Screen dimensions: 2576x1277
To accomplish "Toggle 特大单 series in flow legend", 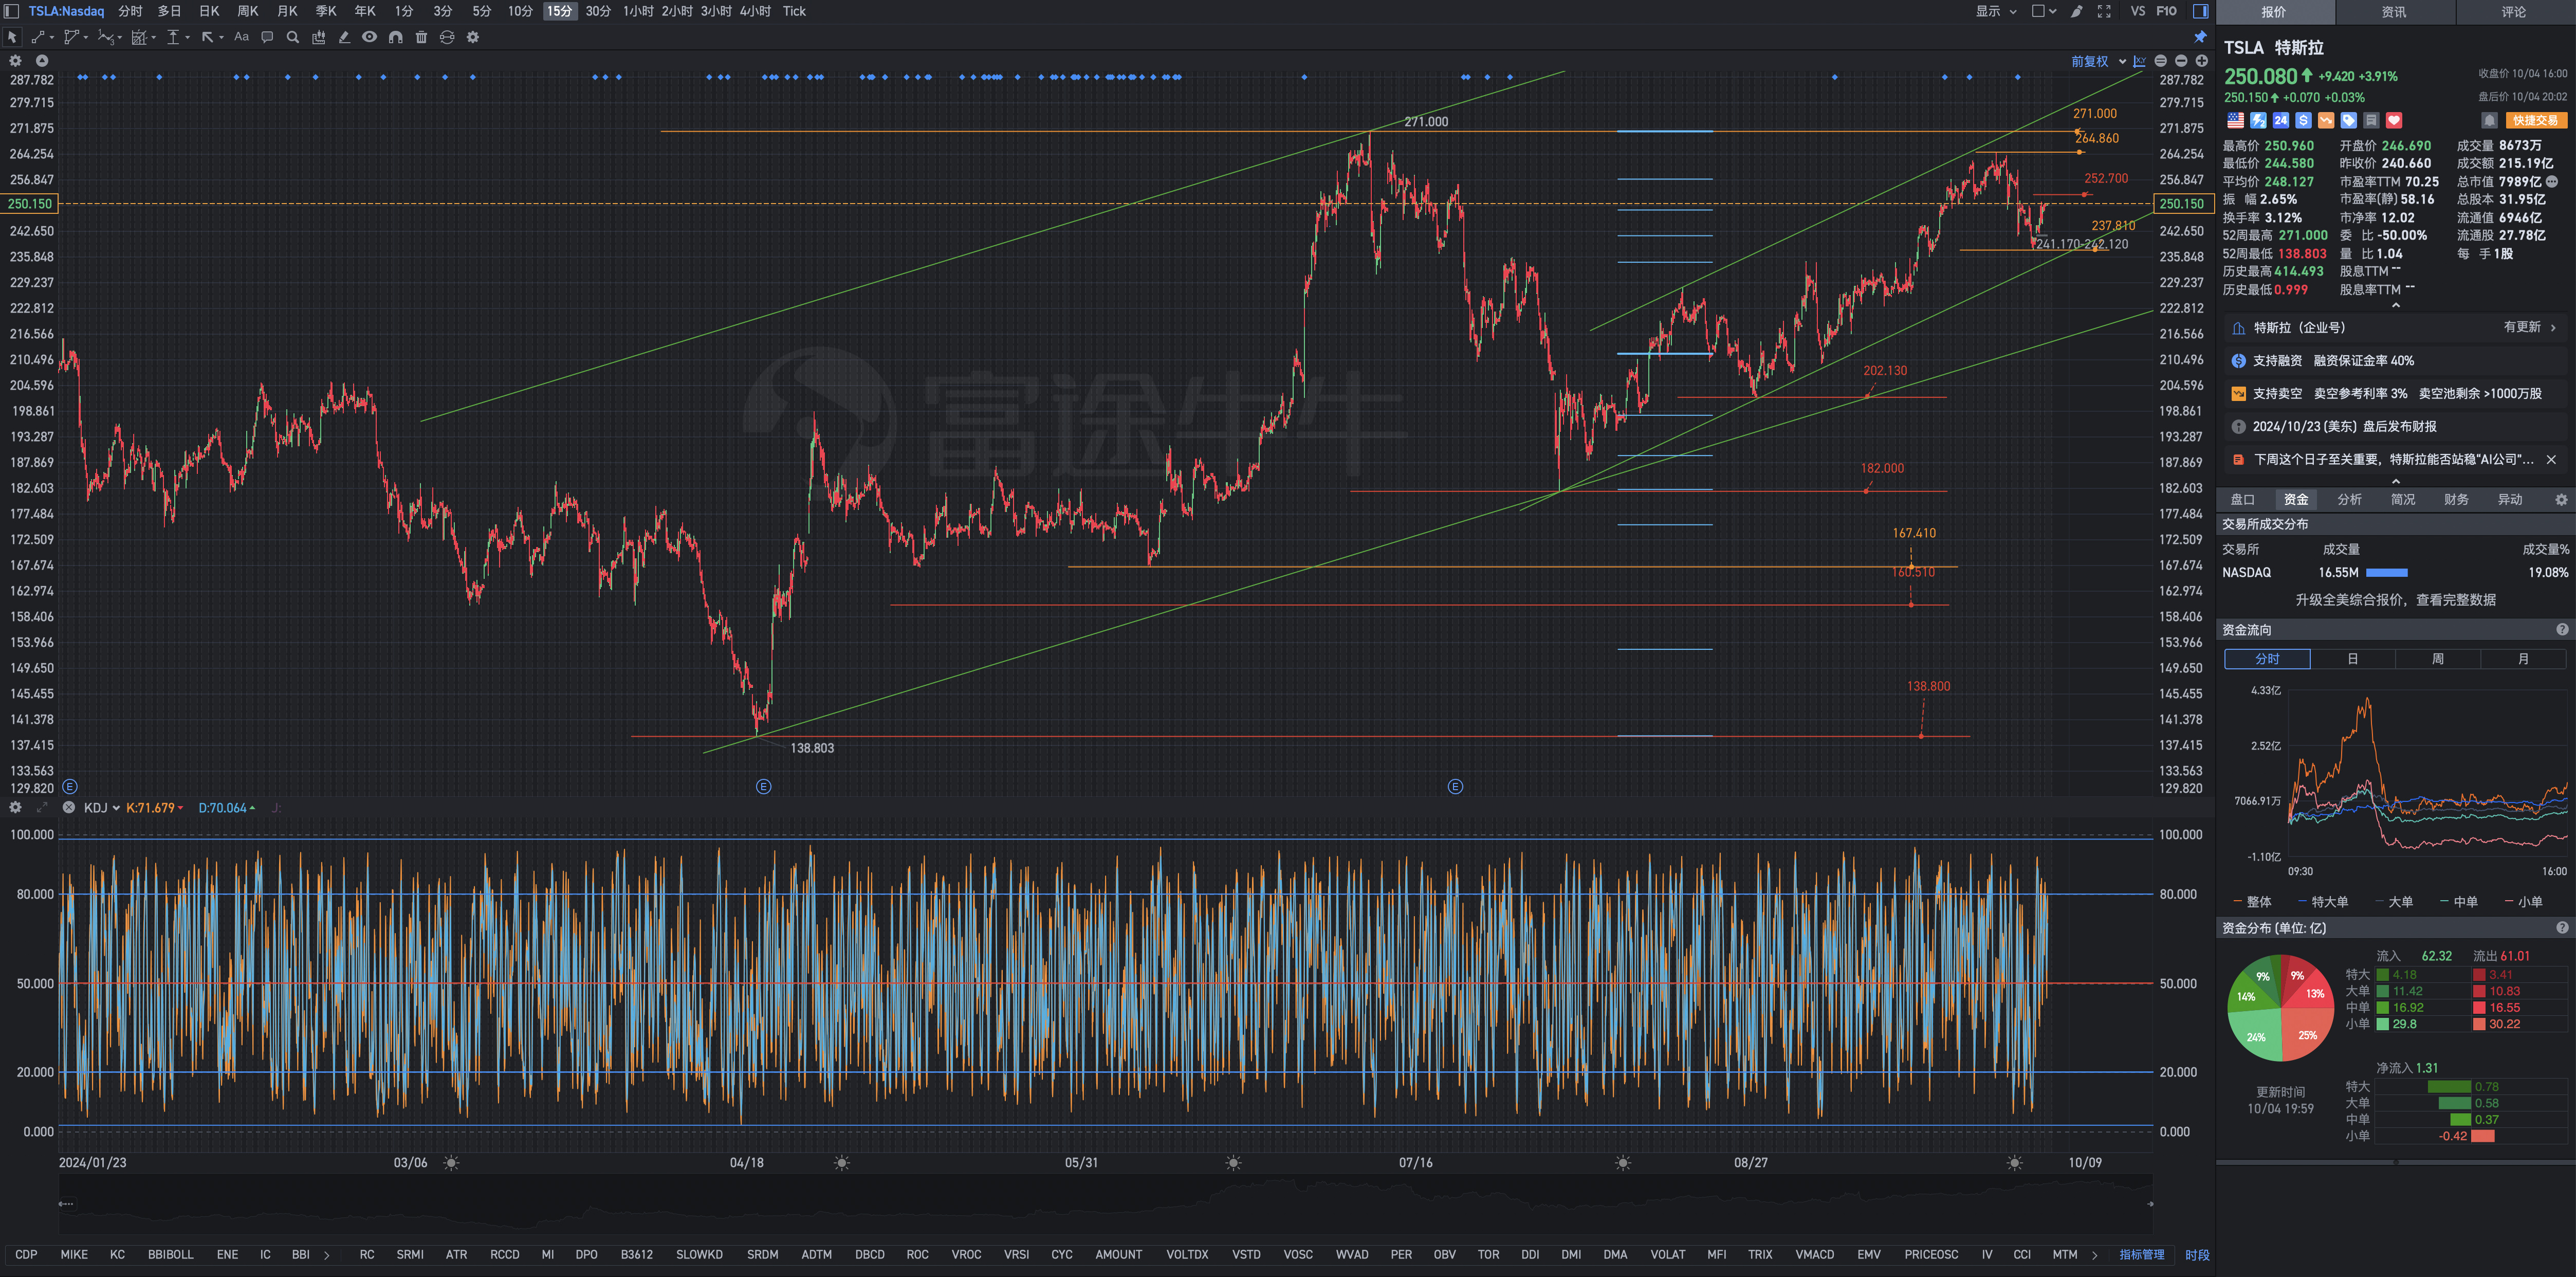I will click(2323, 901).
